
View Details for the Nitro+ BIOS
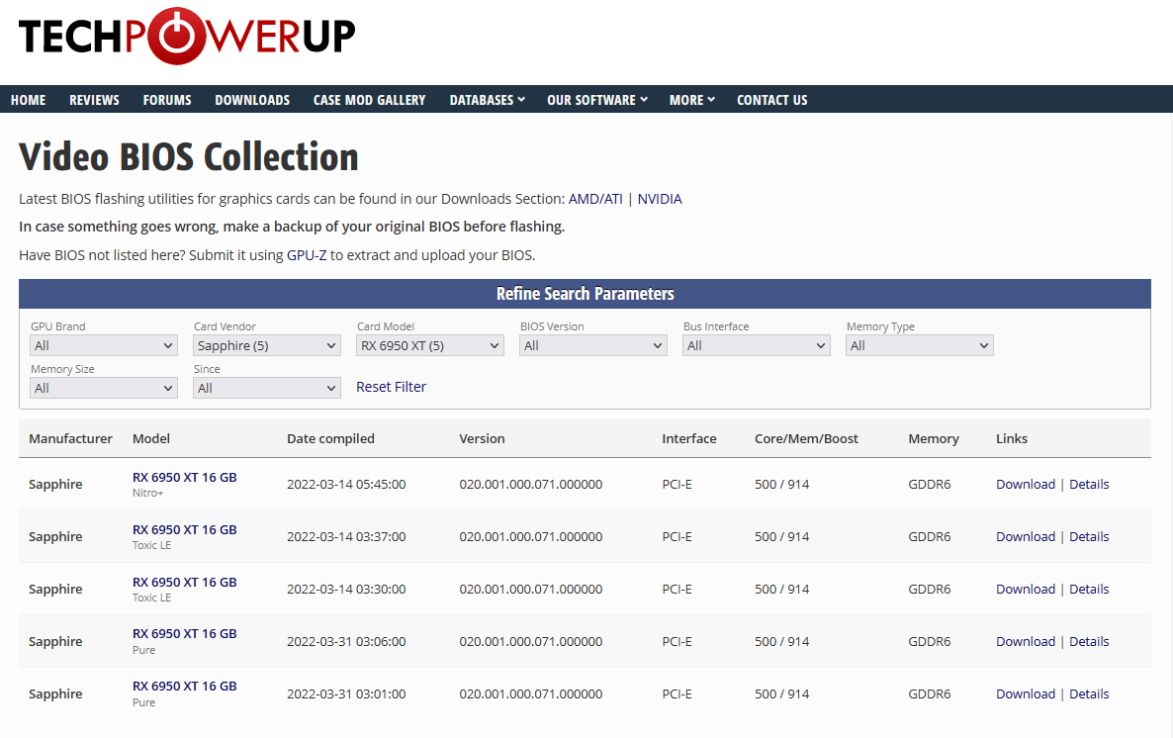click(x=1089, y=485)
